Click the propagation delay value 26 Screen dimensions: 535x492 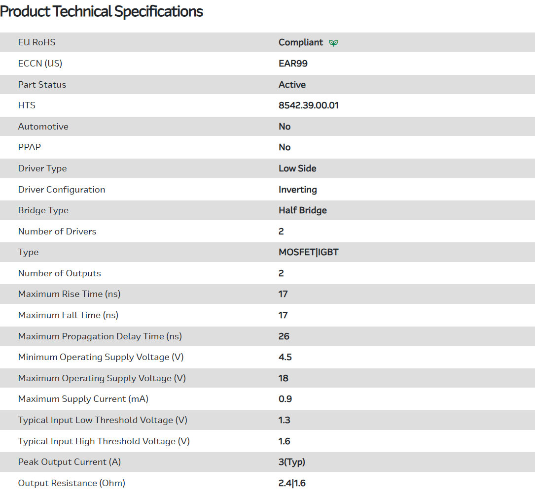284,336
